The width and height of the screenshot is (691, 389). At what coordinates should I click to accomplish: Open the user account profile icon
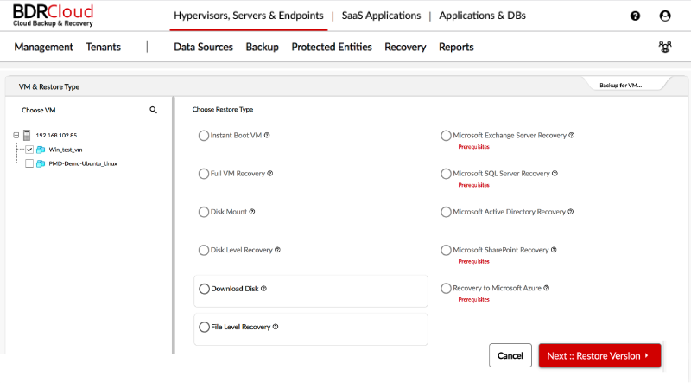pyautogui.click(x=664, y=16)
